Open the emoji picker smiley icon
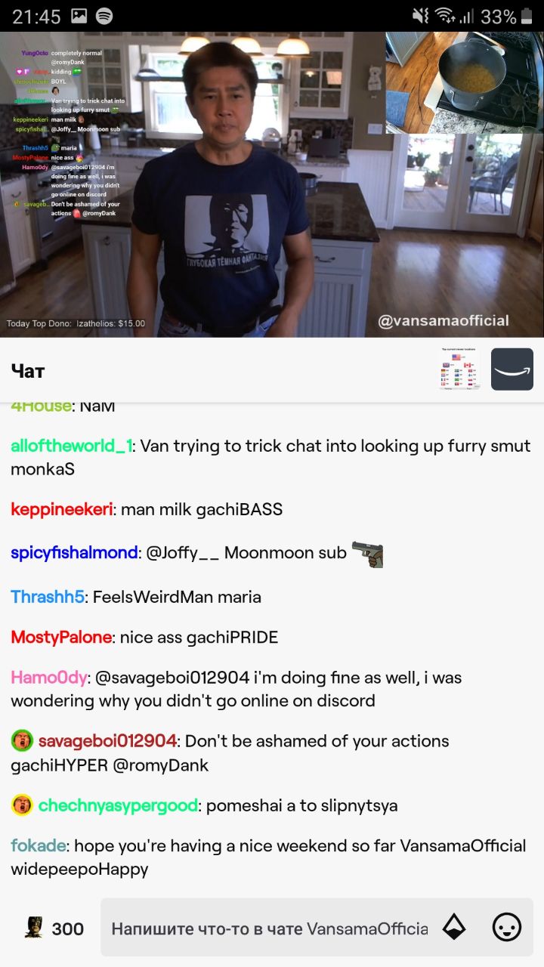 point(506,927)
